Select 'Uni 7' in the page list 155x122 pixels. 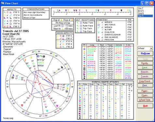141,8
